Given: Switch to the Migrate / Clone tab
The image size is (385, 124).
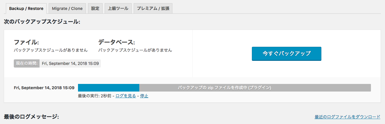Looking at the screenshot, I should coord(67,8).
